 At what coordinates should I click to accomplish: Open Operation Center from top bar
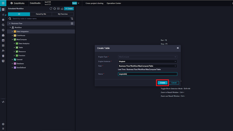tap(114, 3)
